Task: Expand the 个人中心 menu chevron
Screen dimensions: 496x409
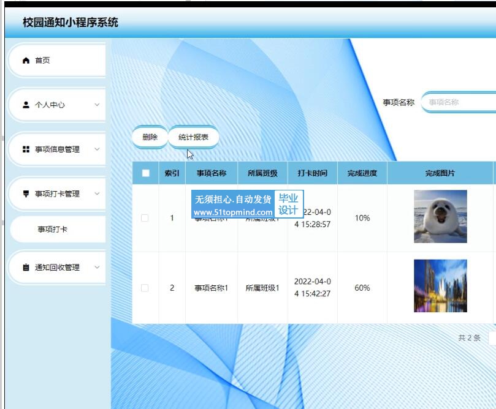Action: [97, 105]
